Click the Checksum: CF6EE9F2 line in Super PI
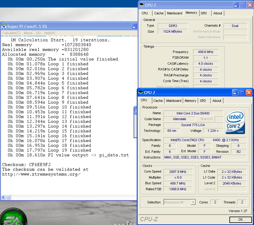Viewport: 254px width, 225px height. pyautogui.click(x=26, y=164)
